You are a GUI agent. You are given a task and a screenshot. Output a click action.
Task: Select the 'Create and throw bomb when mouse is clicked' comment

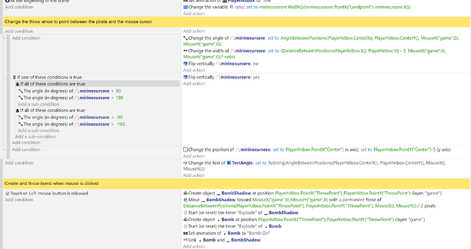[236, 184]
